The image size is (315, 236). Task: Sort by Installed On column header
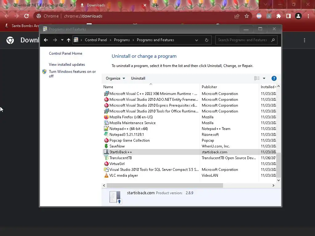[x=268, y=87]
